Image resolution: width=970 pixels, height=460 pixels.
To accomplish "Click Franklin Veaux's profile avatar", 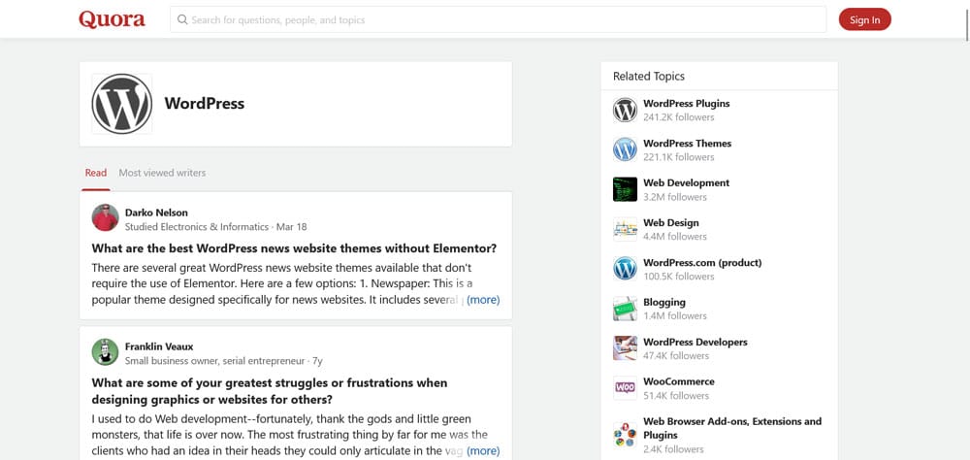I will point(105,352).
